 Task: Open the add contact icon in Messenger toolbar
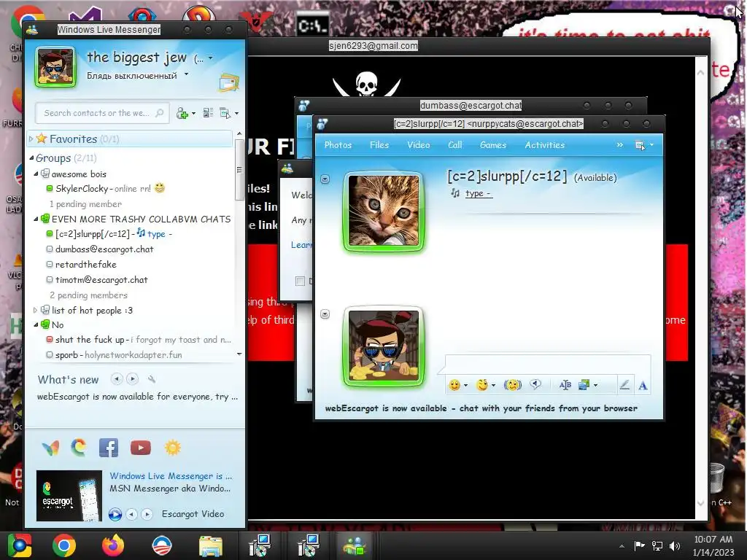(x=182, y=113)
